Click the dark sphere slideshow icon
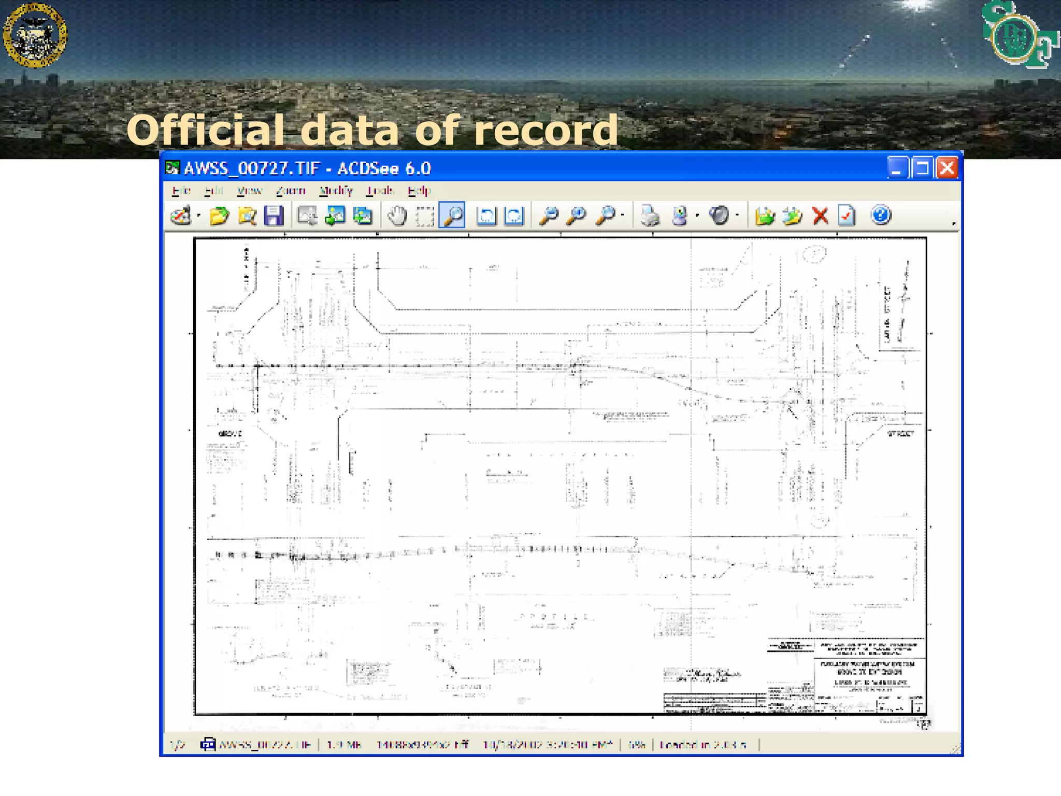Image resolution: width=1061 pixels, height=796 pixels. [x=719, y=215]
